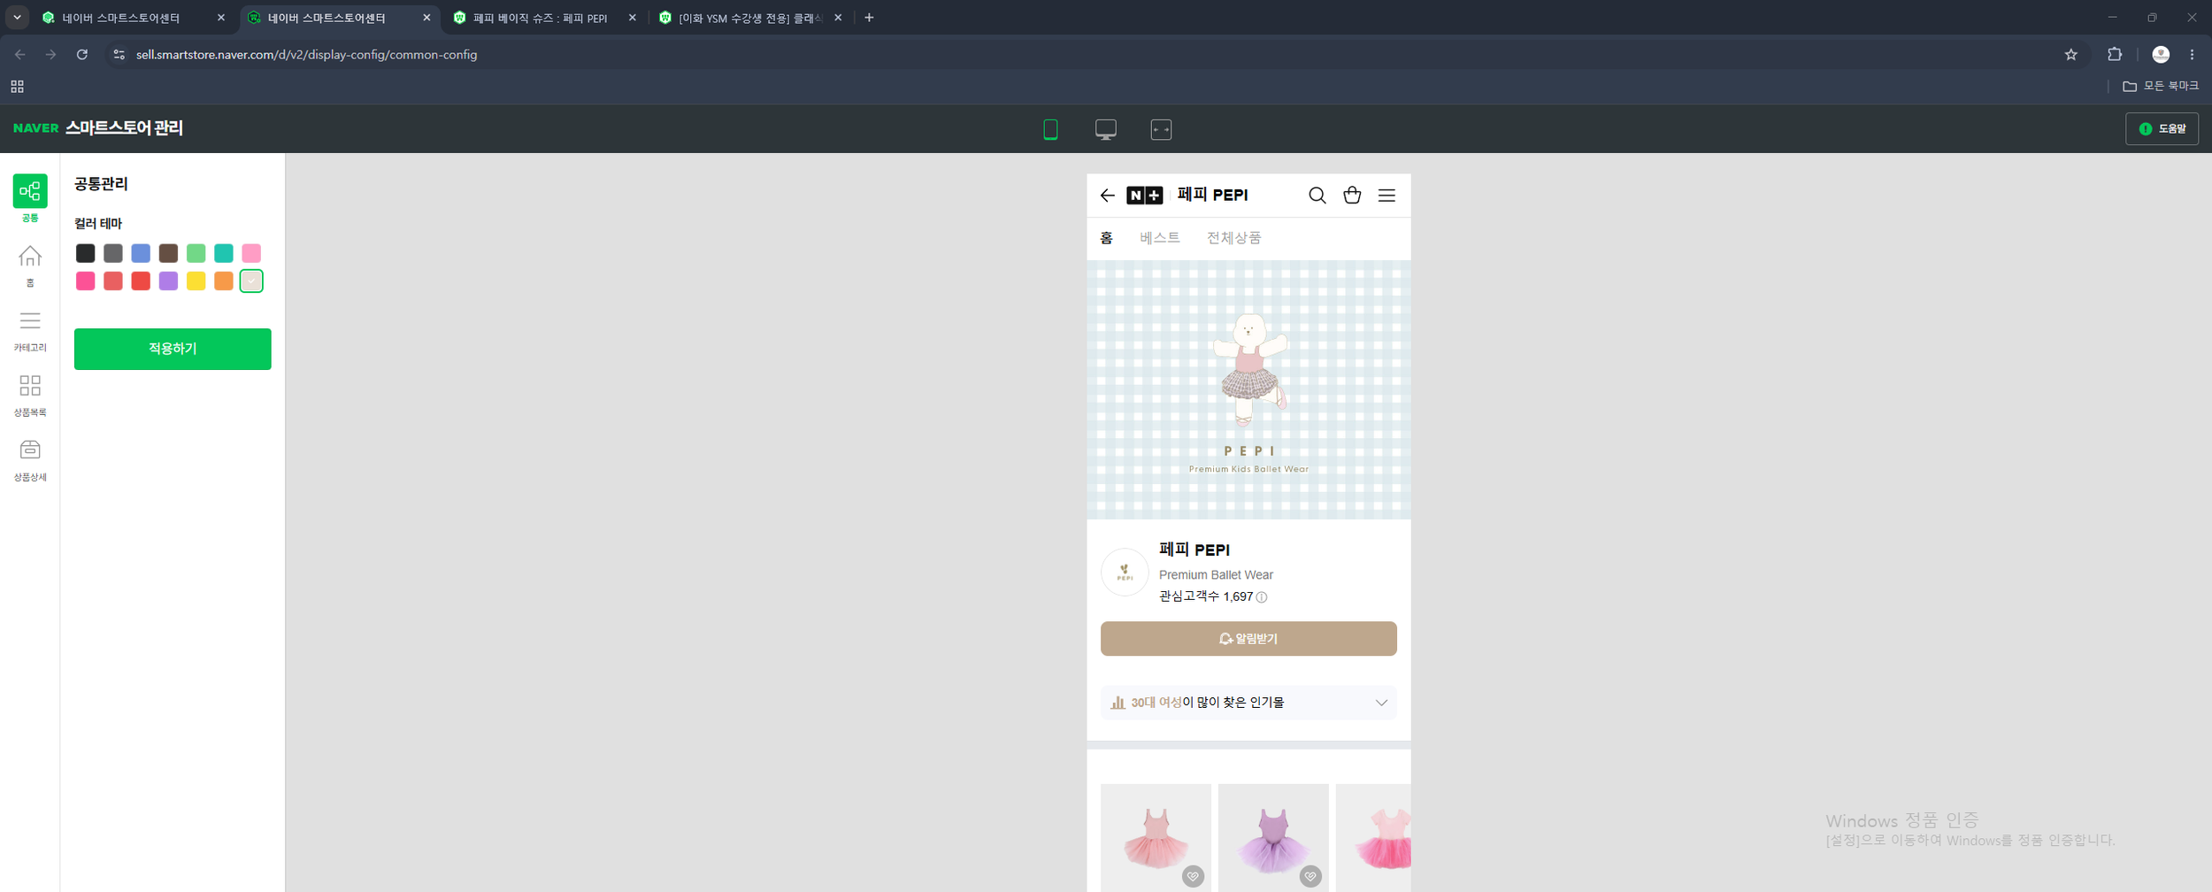Select the black color theme swatch
The width and height of the screenshot is (2212, 892).
(85, 253)
